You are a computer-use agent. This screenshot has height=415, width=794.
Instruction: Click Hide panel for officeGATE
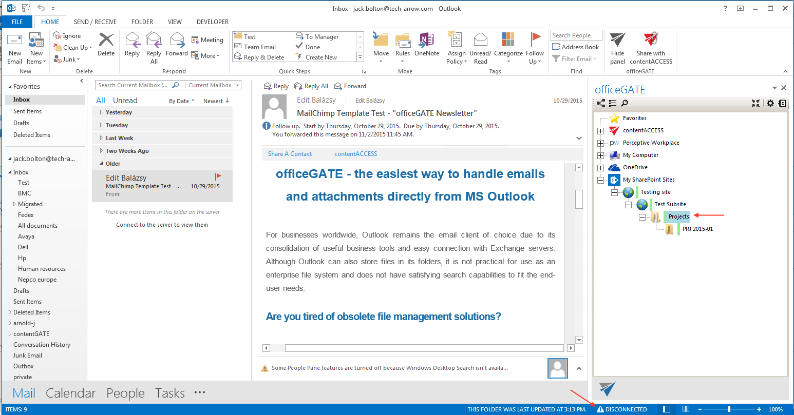(x=618, y=48)
